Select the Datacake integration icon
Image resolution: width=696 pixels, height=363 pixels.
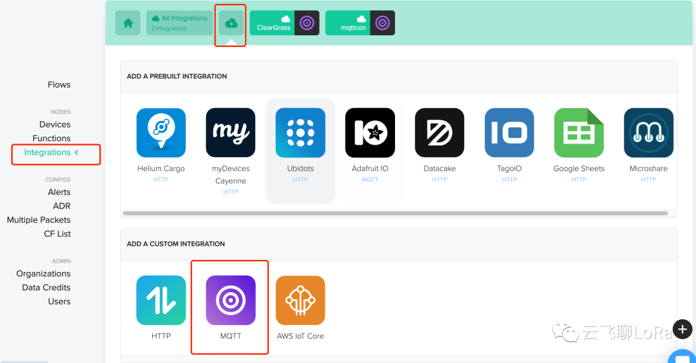coord(440,133)
